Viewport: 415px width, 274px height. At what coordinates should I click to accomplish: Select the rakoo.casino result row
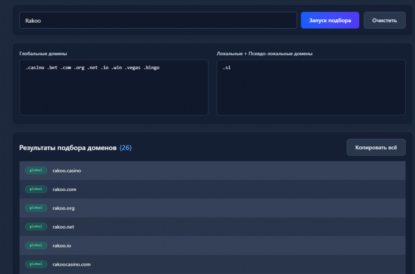212,170
